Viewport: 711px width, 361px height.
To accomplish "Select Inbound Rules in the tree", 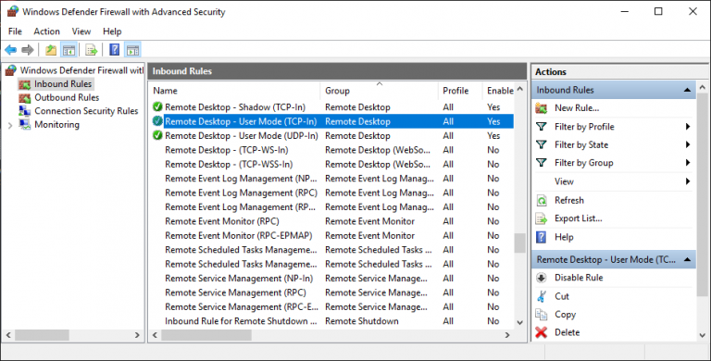I will click(x=63, y=84).
